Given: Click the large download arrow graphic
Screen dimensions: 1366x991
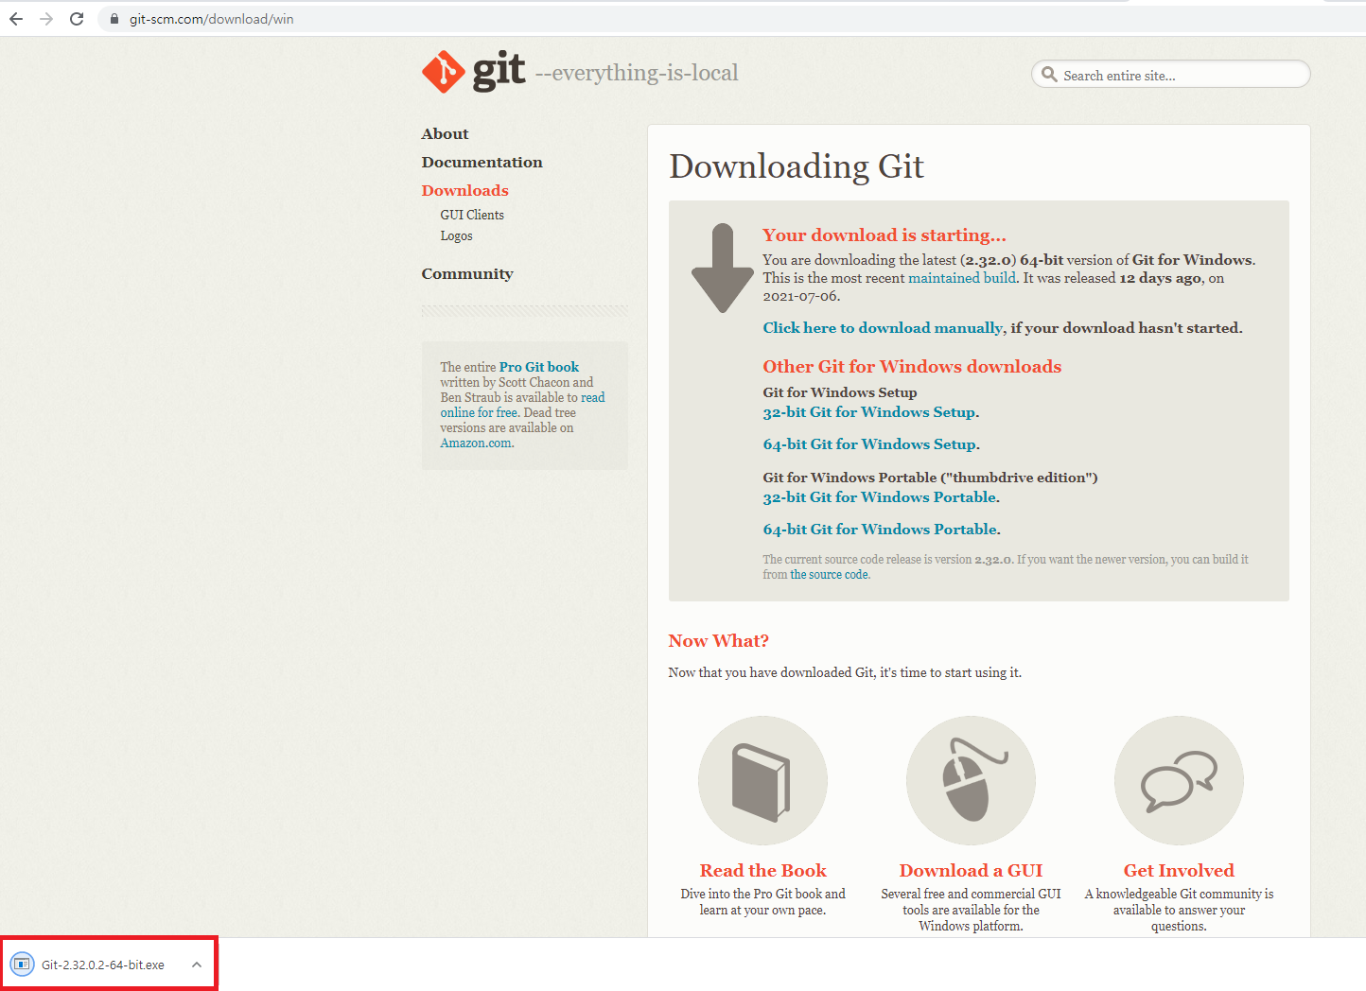Looking at the screenshot, I should (x=723, y=269).
